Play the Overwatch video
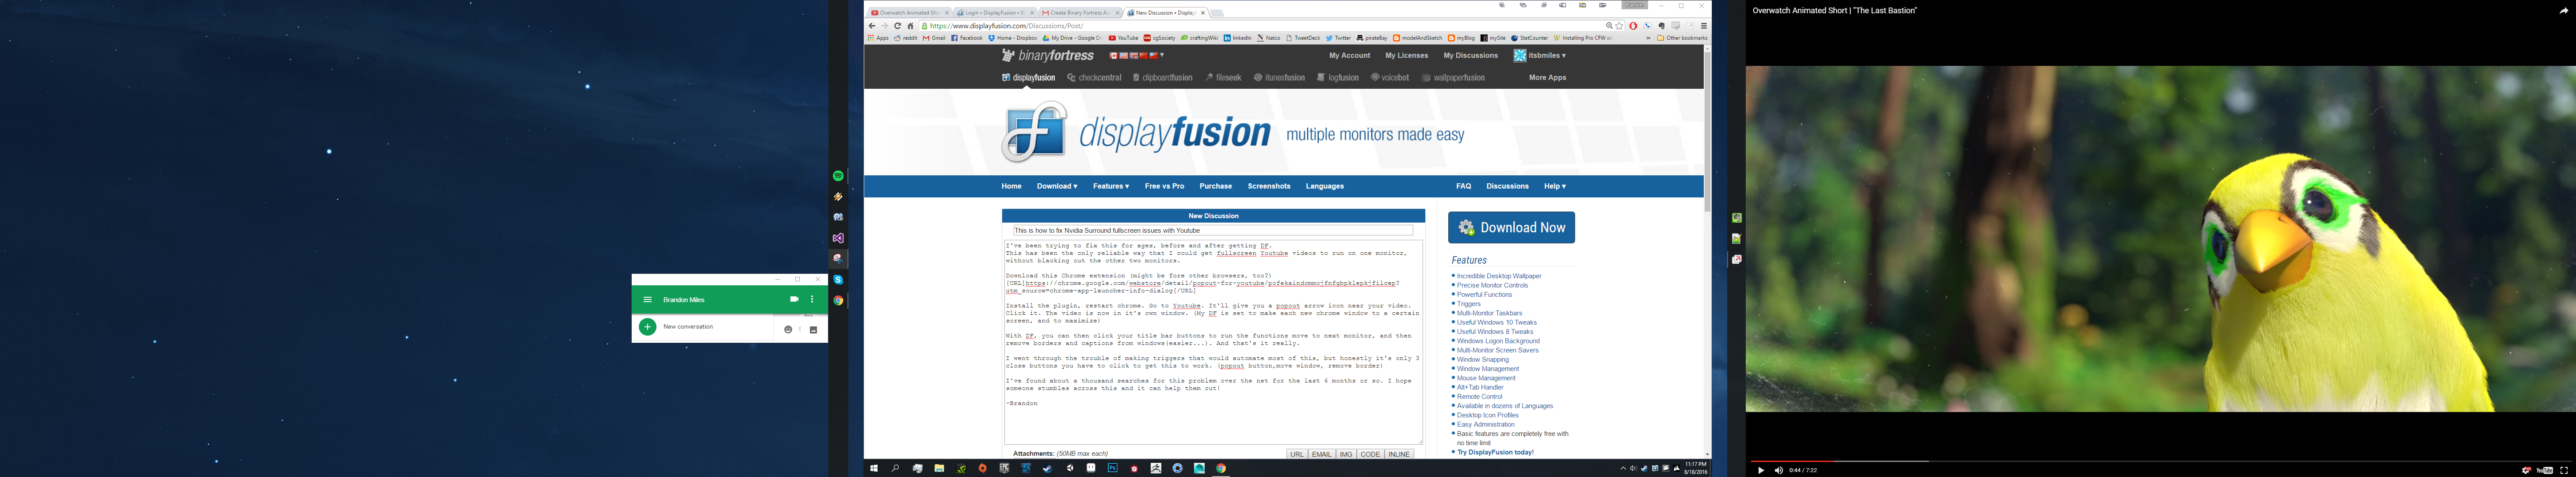 [1760, 470]
